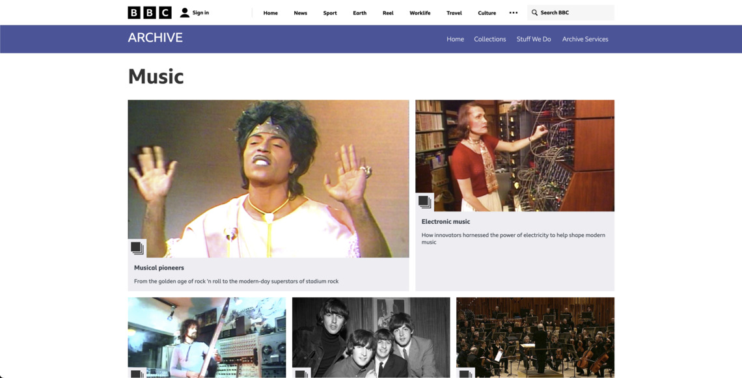Viewport: 742px width, 378px height.
Task: Click collection icon on Beatles photo
Action: (301, 374)
